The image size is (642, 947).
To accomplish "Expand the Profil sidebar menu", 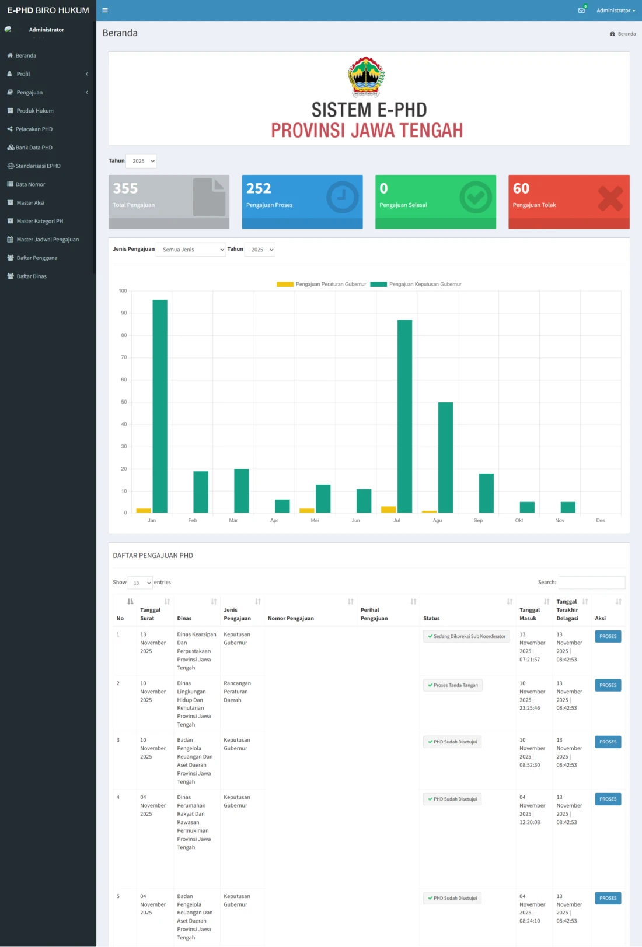I will click(47, 74).
